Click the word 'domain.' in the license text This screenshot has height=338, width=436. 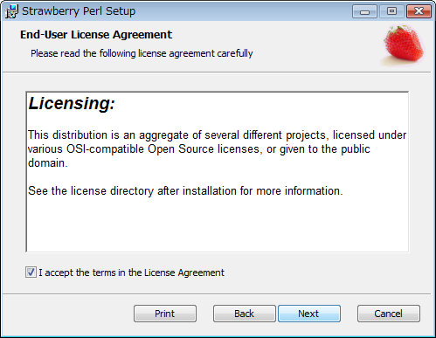(x=48, y=163)
